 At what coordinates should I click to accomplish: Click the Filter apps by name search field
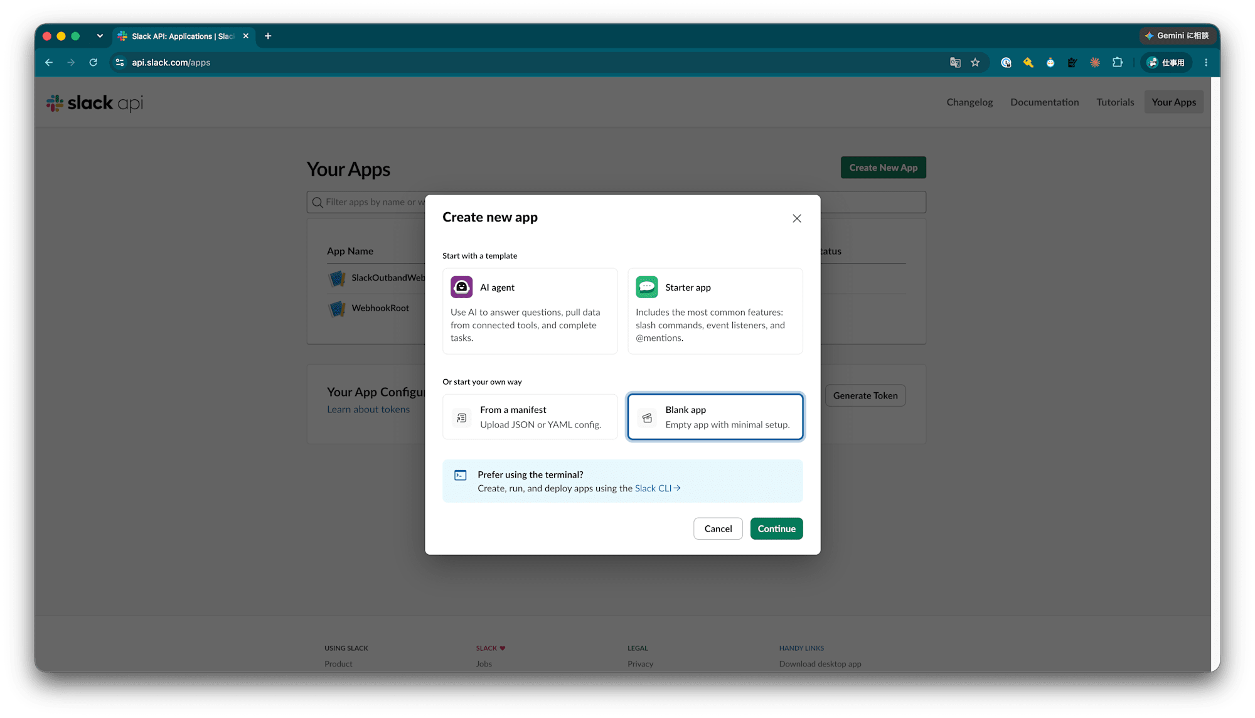click(616, 202)
